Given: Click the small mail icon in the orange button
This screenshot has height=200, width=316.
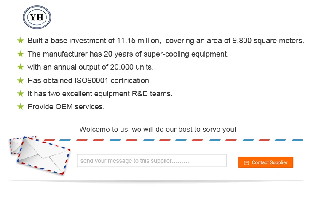Looking at the screenshot, I should pyautogui.click(x=246, y=162).
